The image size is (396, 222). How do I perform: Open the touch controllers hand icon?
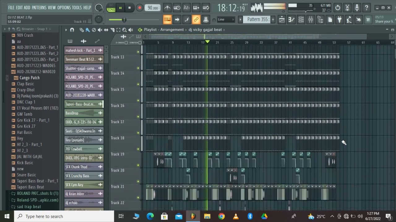pos(359,20)
